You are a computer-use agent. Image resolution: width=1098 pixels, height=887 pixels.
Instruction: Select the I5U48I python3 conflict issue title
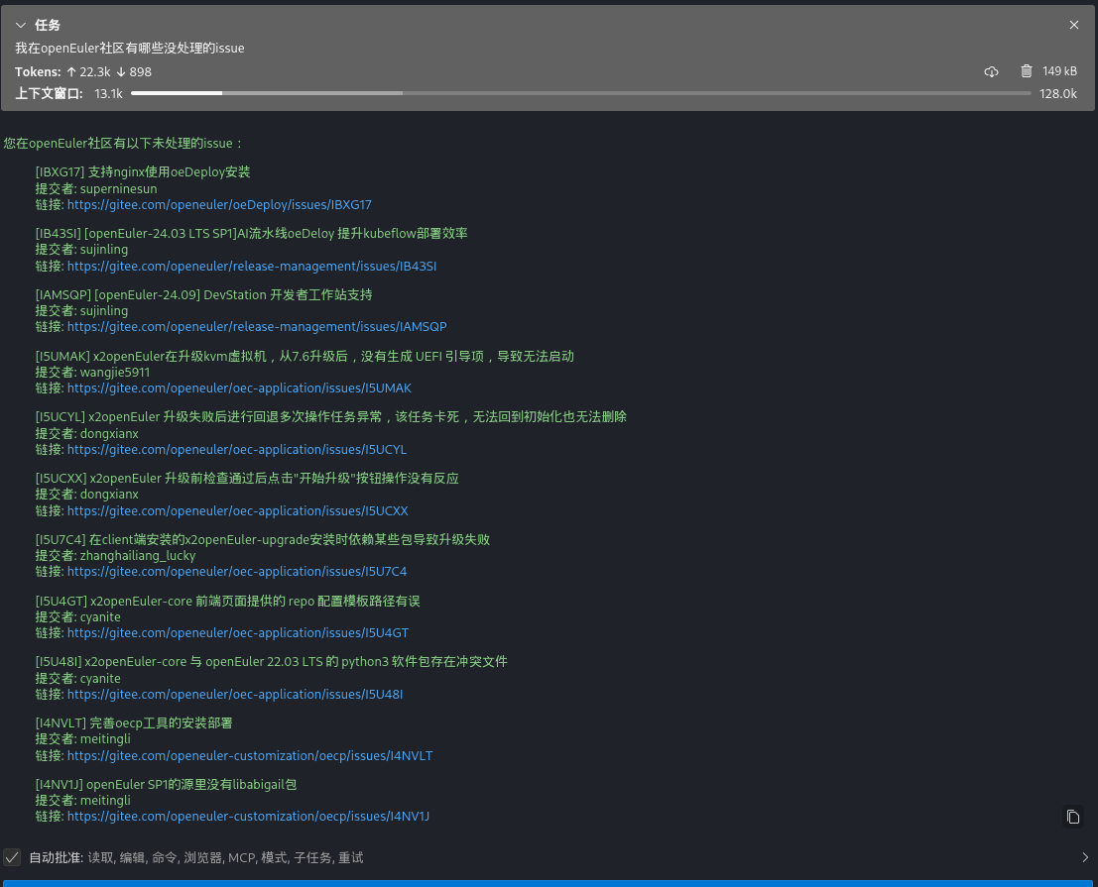(x=272, y=662)
